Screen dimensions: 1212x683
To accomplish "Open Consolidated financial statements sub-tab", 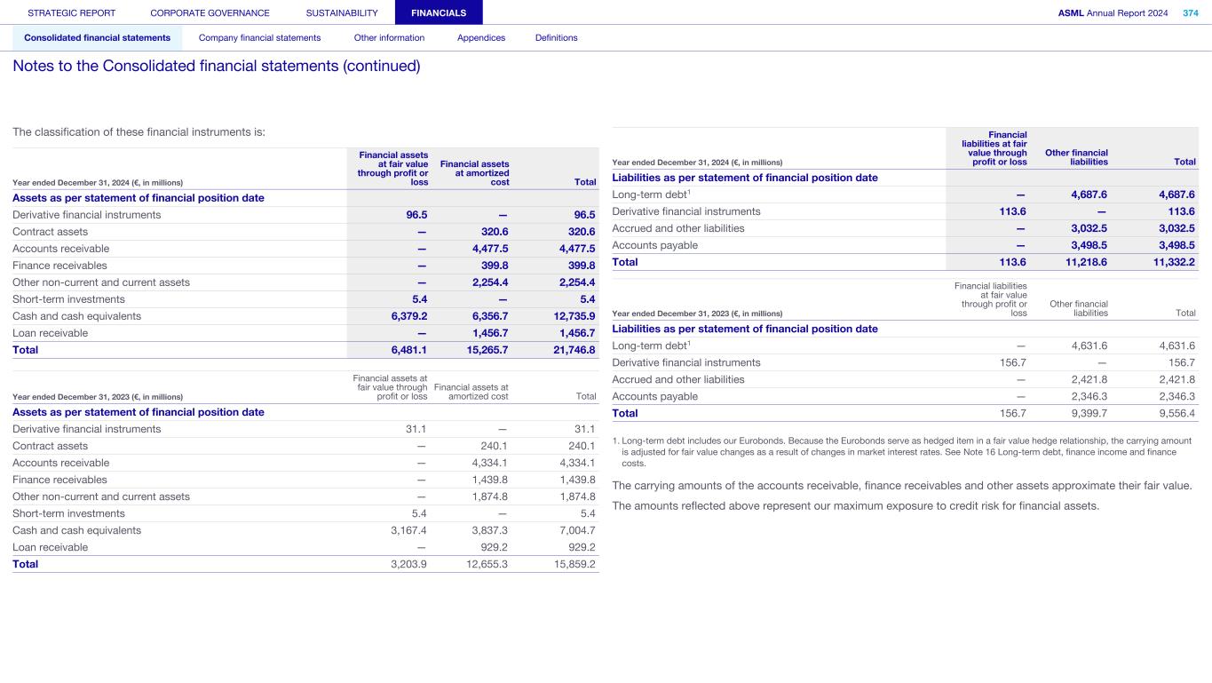I will (97, 38).
